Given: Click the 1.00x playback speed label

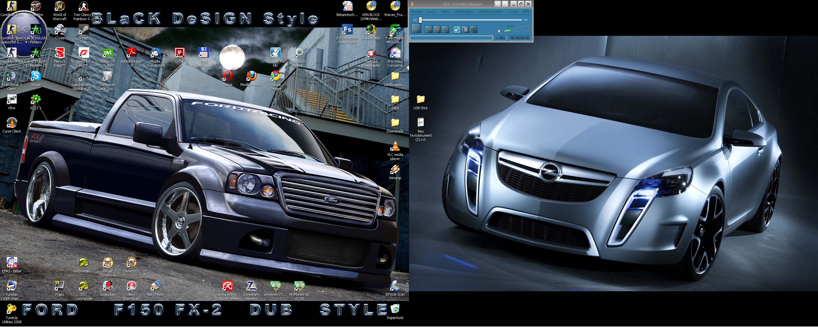Looking at the screenshot, I should pos(500,38).
